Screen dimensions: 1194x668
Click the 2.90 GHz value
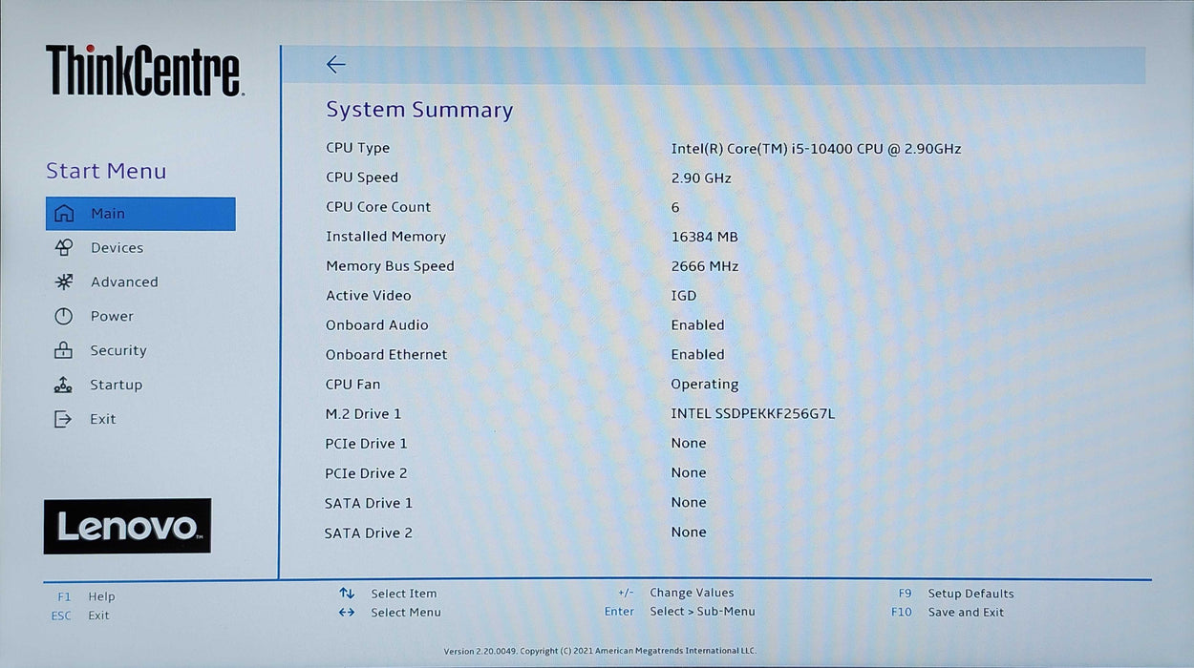pos(701,178)
